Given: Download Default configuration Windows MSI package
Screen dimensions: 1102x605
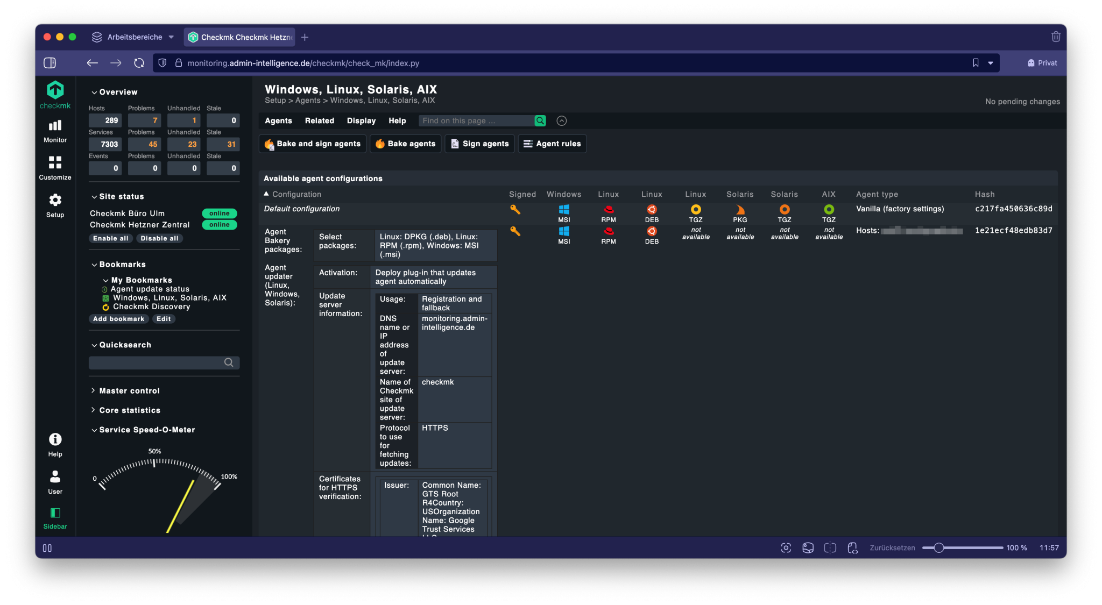Looking at the screenshot, I should coord(564,213).
